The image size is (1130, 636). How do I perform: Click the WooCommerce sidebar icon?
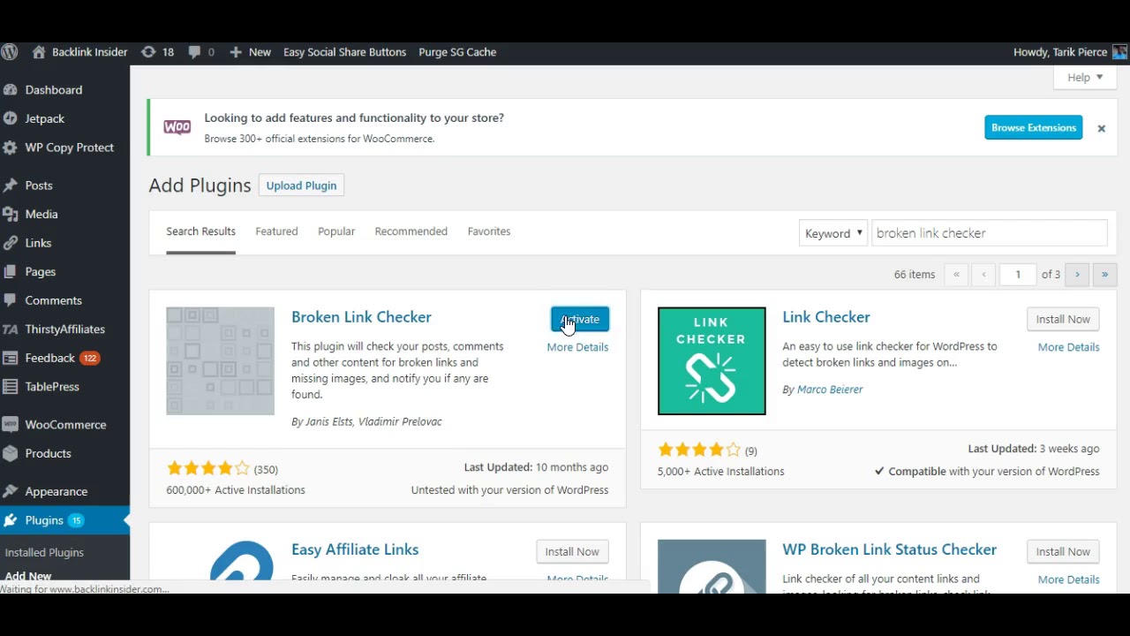[10, 425]
